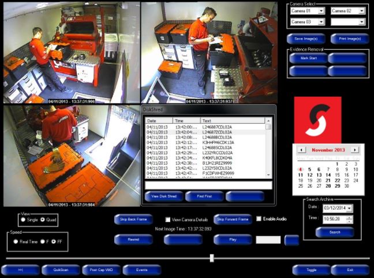374x278 pixels.
Task: Adjust Search Archive Time with spinner arrows
Action: (x=349, y=219)
